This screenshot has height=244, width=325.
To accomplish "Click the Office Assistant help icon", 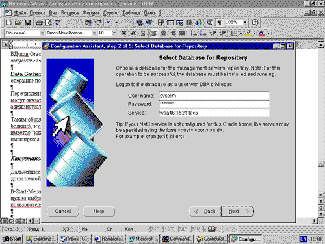I will [255, 22].
